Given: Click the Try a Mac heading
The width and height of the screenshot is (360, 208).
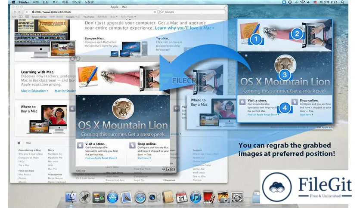Looking at the screenshot, I should (x=162, y=38).
